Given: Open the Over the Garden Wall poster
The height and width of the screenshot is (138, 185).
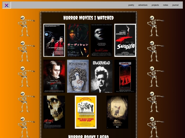Looking at the screenshot, I should tap(117, 112).
